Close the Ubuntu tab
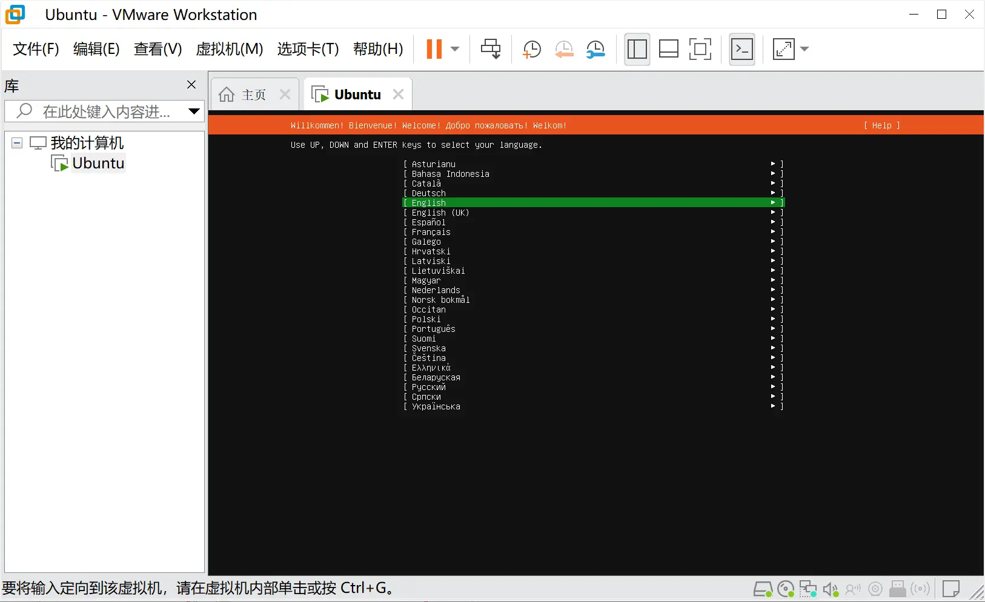The height and width of the screenshot is (602, 985). [x=398, y=94]
